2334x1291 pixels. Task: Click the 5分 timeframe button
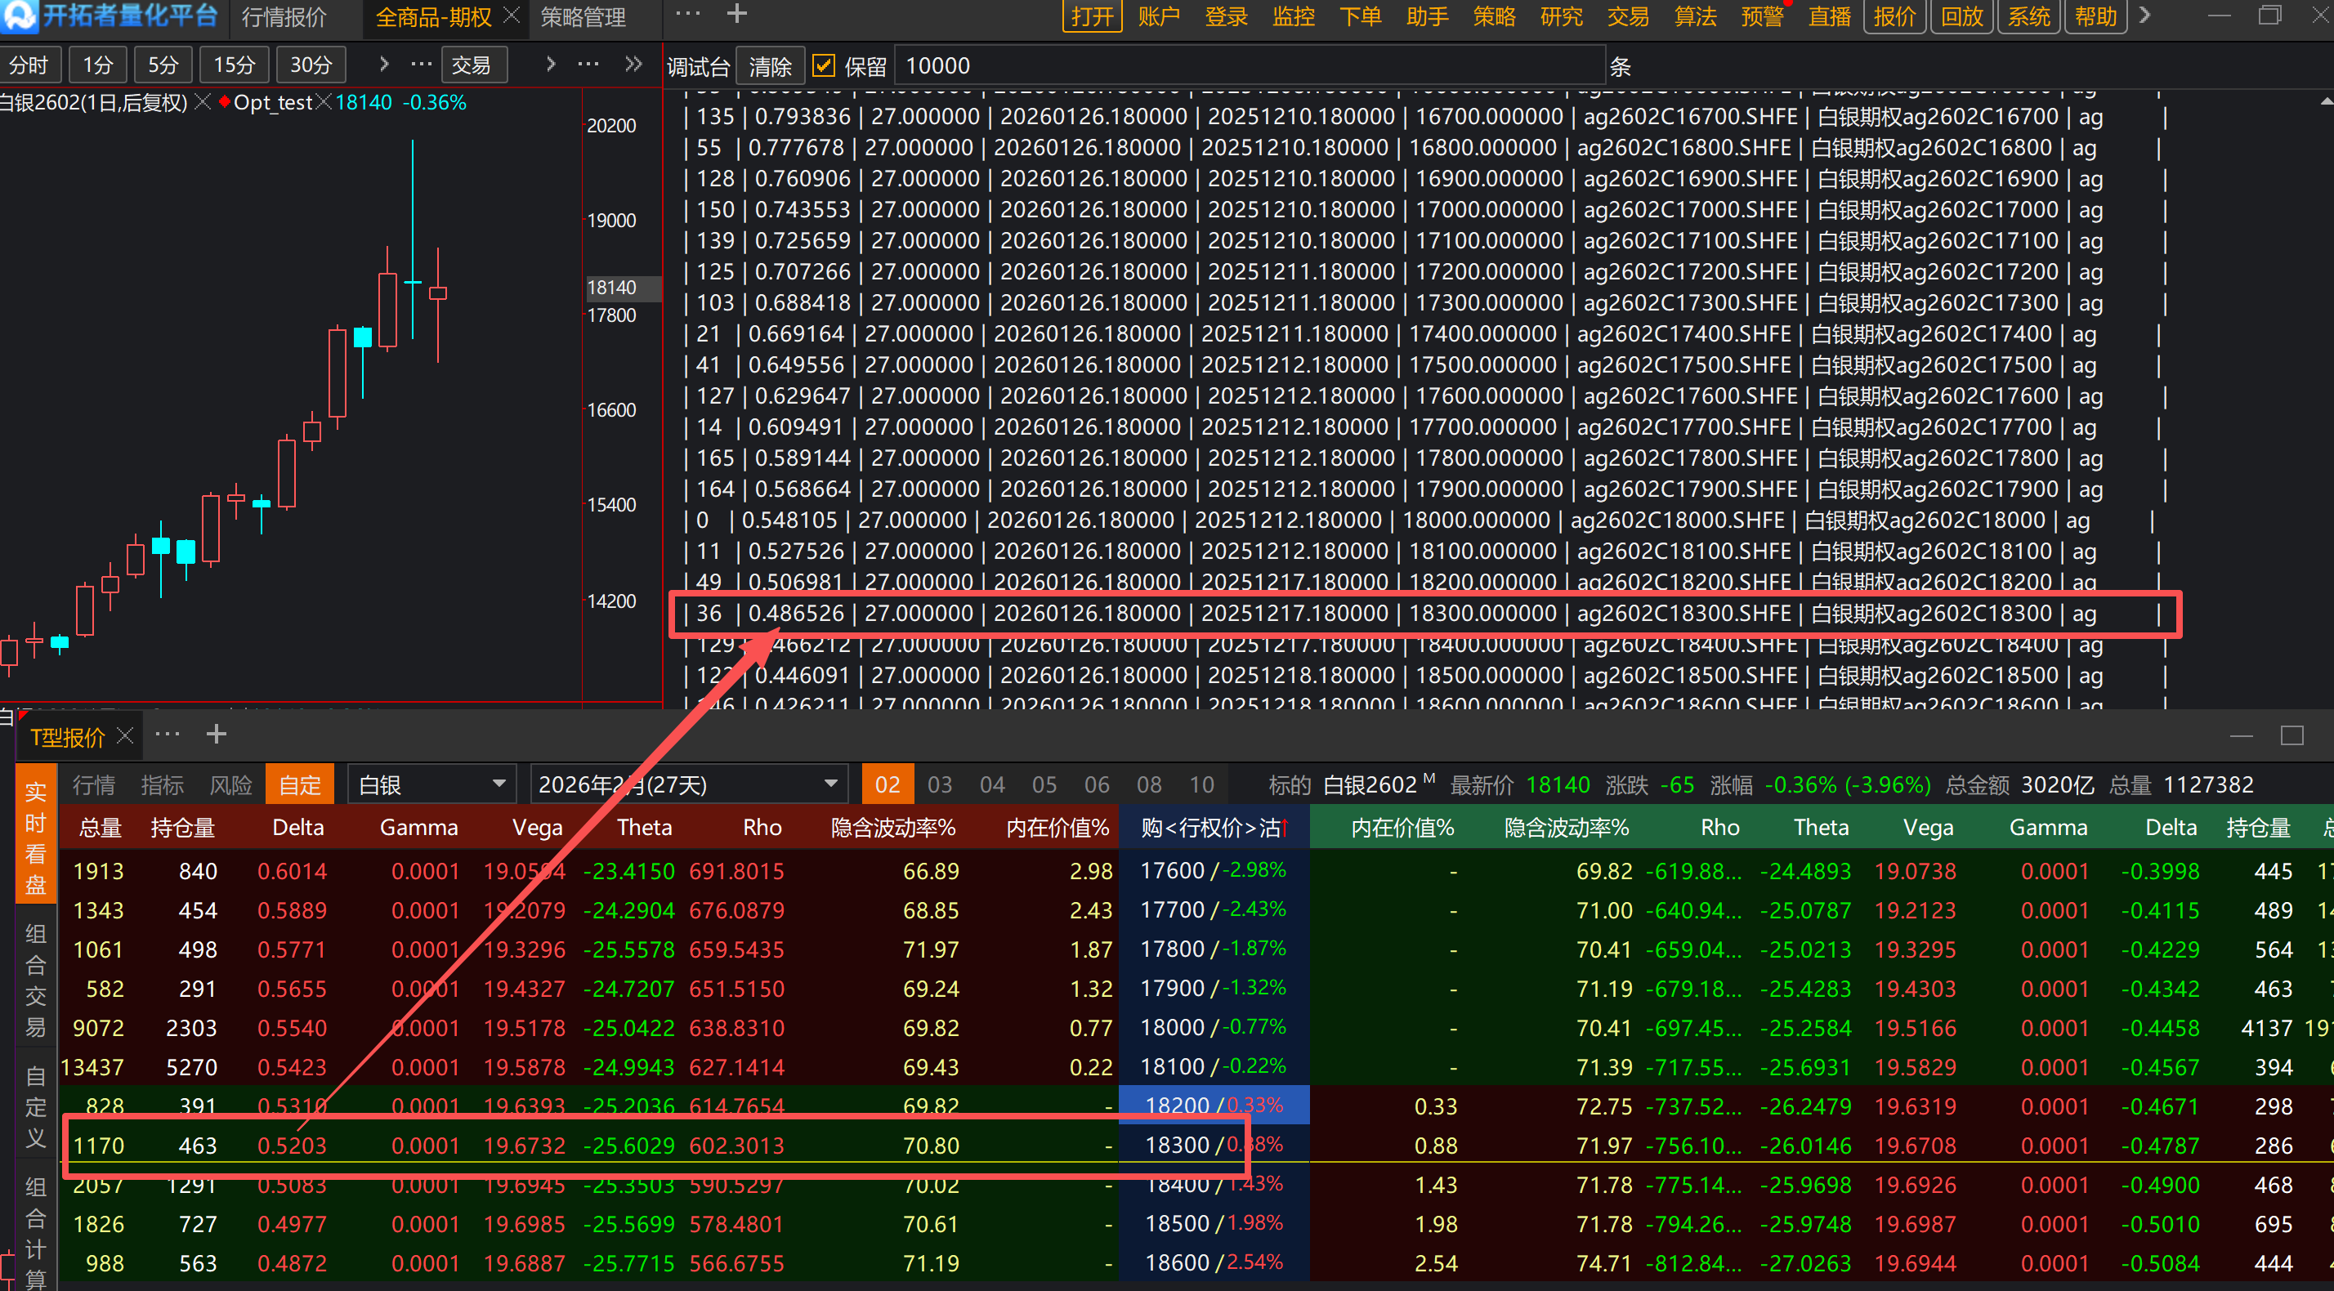coord(163,65)
